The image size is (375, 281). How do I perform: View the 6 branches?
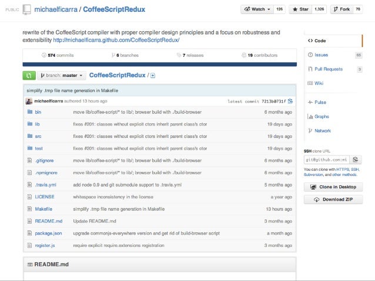pyautogui.click(x=125, y=55)
